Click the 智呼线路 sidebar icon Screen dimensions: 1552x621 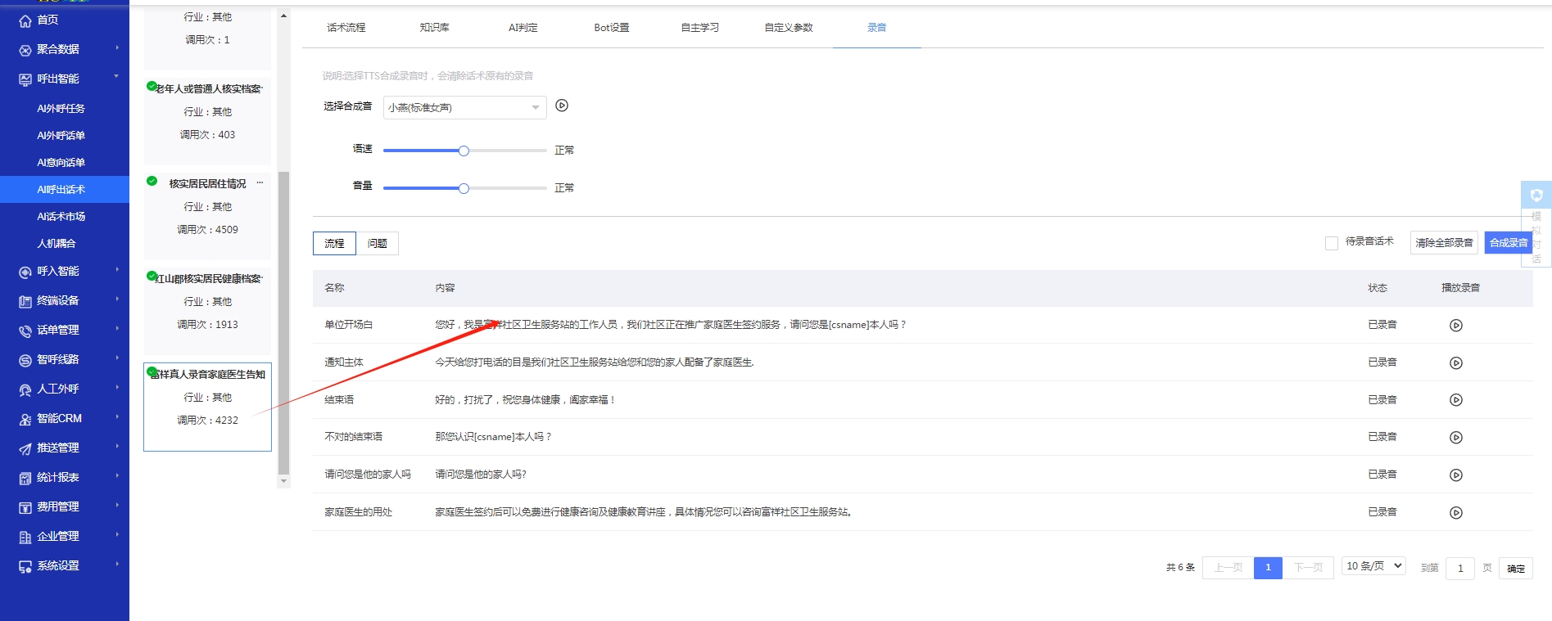point(25,360)
